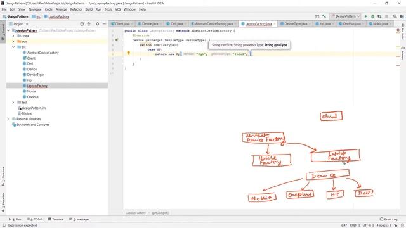
Task: Hide the Project panel with the minus icon
Action: pyautogui.click(x=104, y=24)
